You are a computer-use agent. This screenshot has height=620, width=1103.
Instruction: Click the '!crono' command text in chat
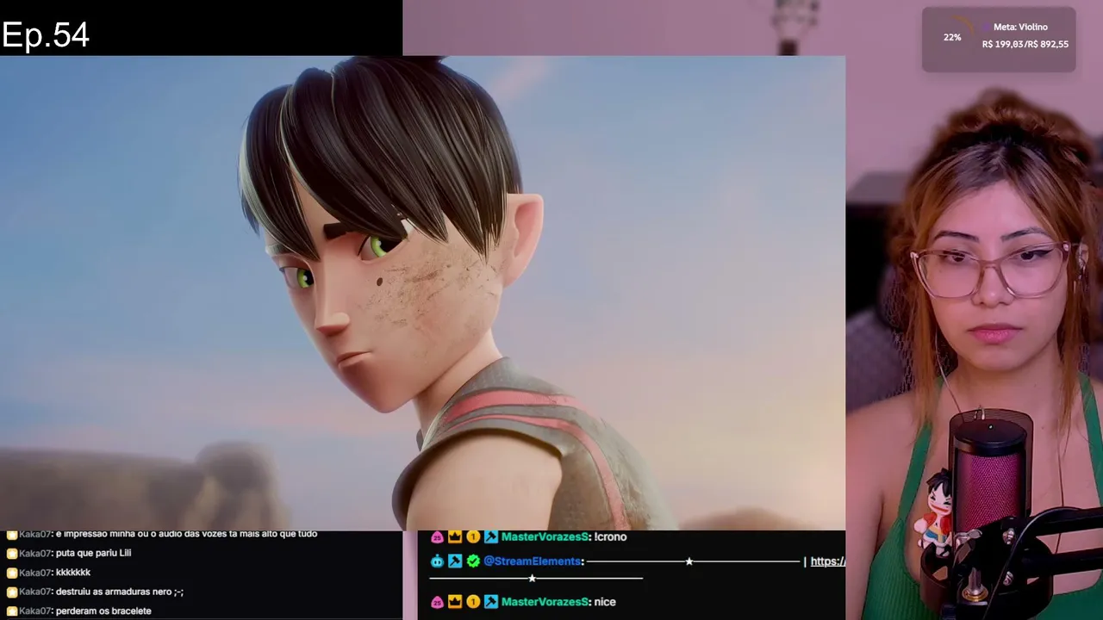pyautogui.click(x=610, y=536)
